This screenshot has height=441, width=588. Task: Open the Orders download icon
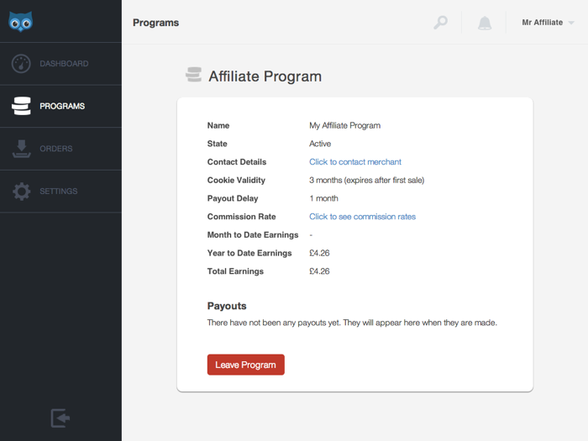pyautogui.click(x=21, y=149)
